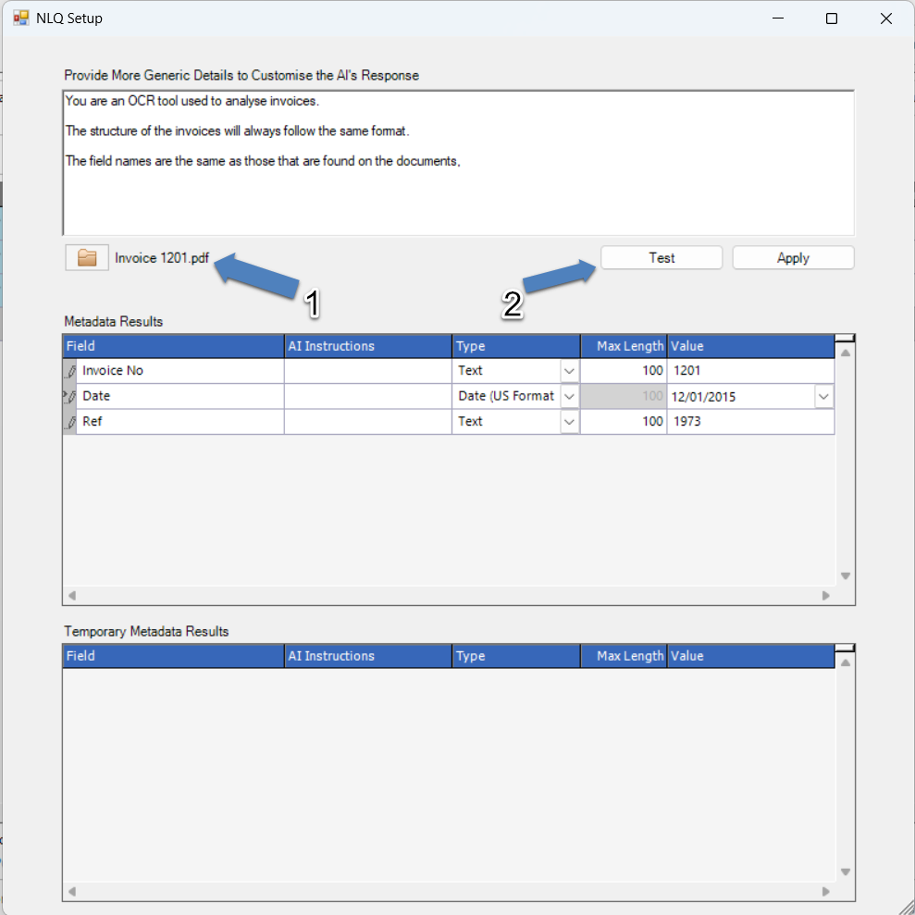Screen dimensions: 915x915
Task: Click the edit pencil icon for Invoice No row
Action: [x=70, y=371]
